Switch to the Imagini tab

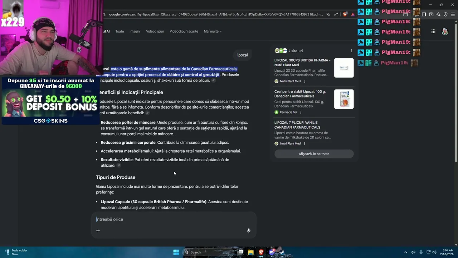(x=135, y=31)
